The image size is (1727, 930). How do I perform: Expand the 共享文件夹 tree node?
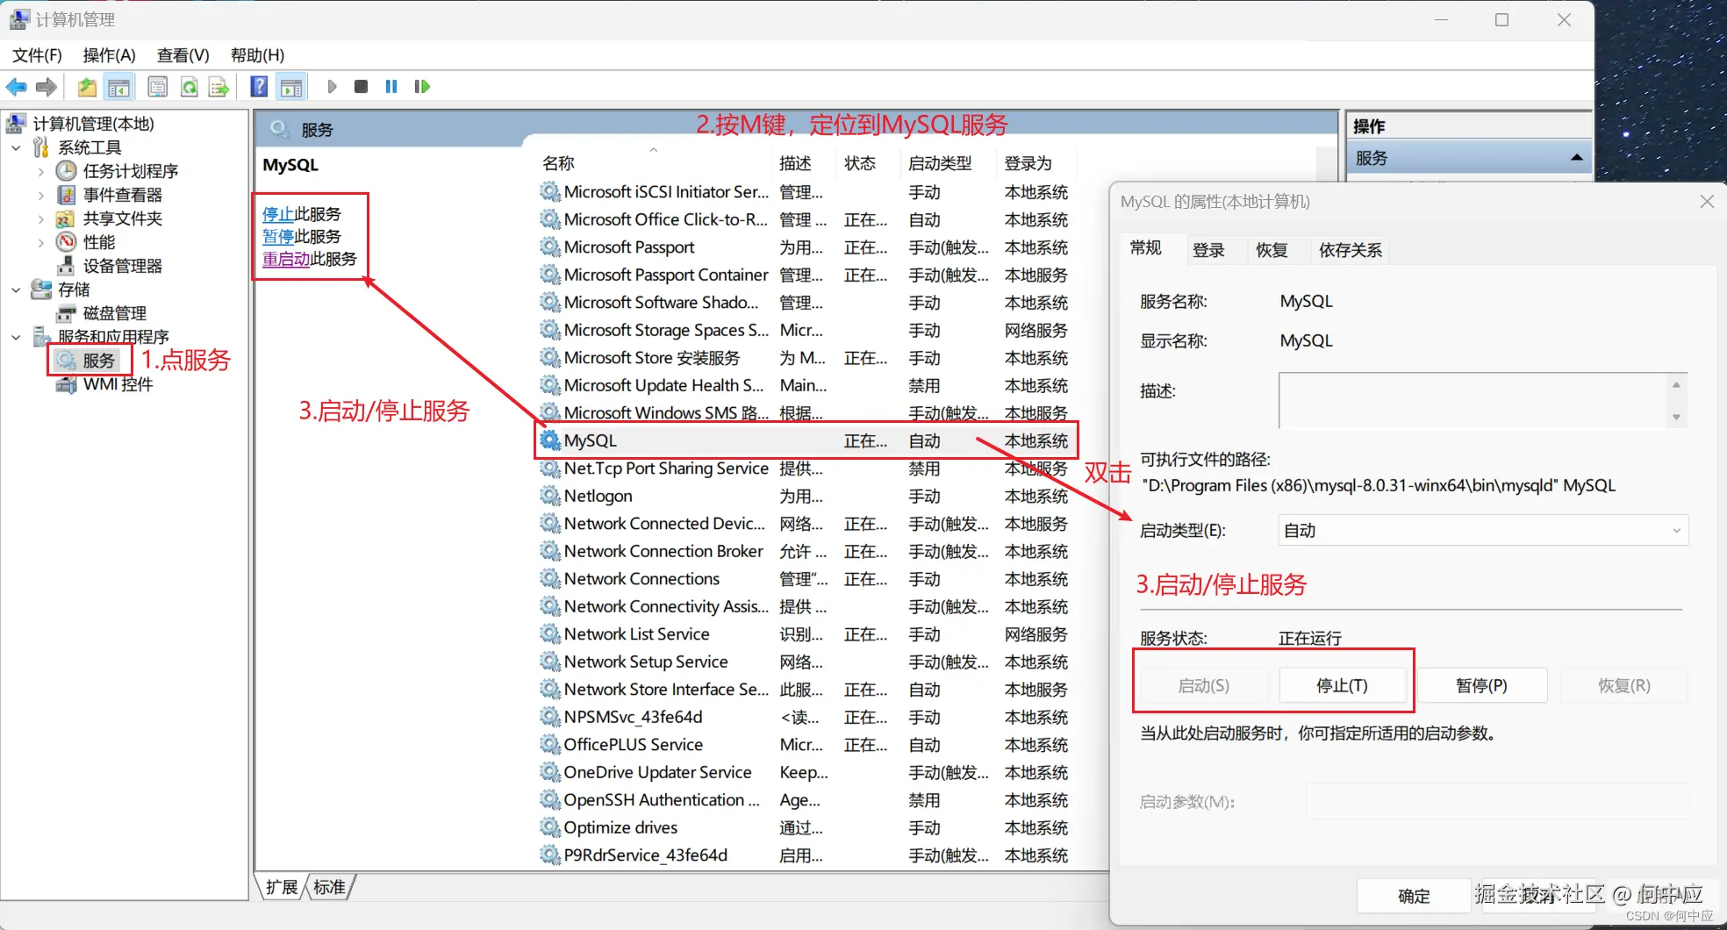pyautogui.click(x=40, y=218)
